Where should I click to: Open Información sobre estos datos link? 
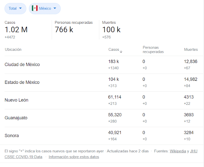74,157
